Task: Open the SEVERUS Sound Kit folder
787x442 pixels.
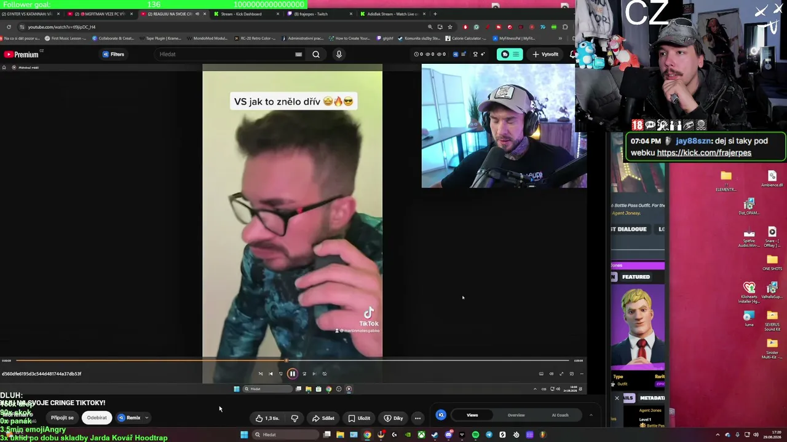Action: coord(772,321)
